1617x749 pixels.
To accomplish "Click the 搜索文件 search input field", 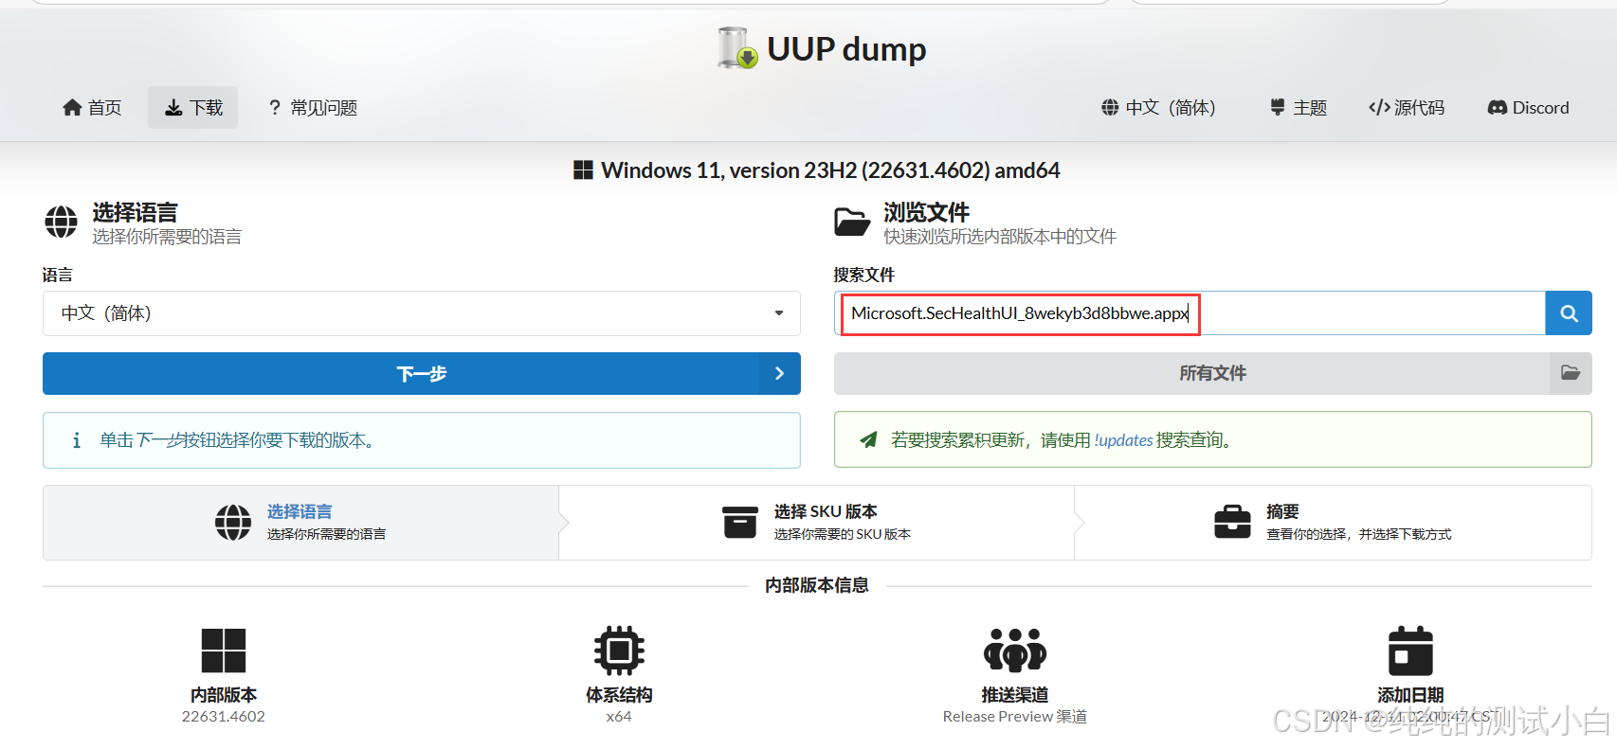I will point(1190,313).
